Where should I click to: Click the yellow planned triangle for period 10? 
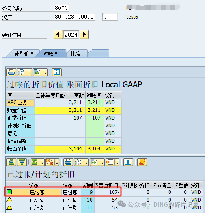pos(9,200)
